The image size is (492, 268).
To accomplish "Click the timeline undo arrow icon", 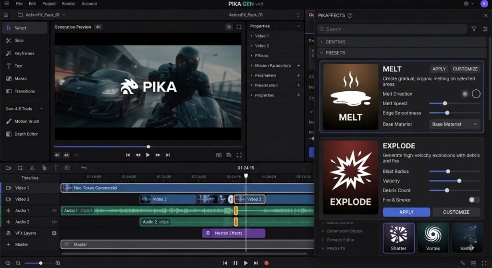I will 84,168.
